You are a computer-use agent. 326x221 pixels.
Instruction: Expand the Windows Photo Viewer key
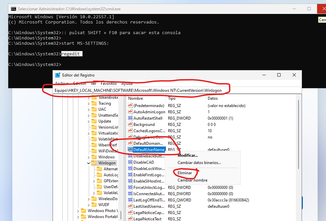click(78, 211)
